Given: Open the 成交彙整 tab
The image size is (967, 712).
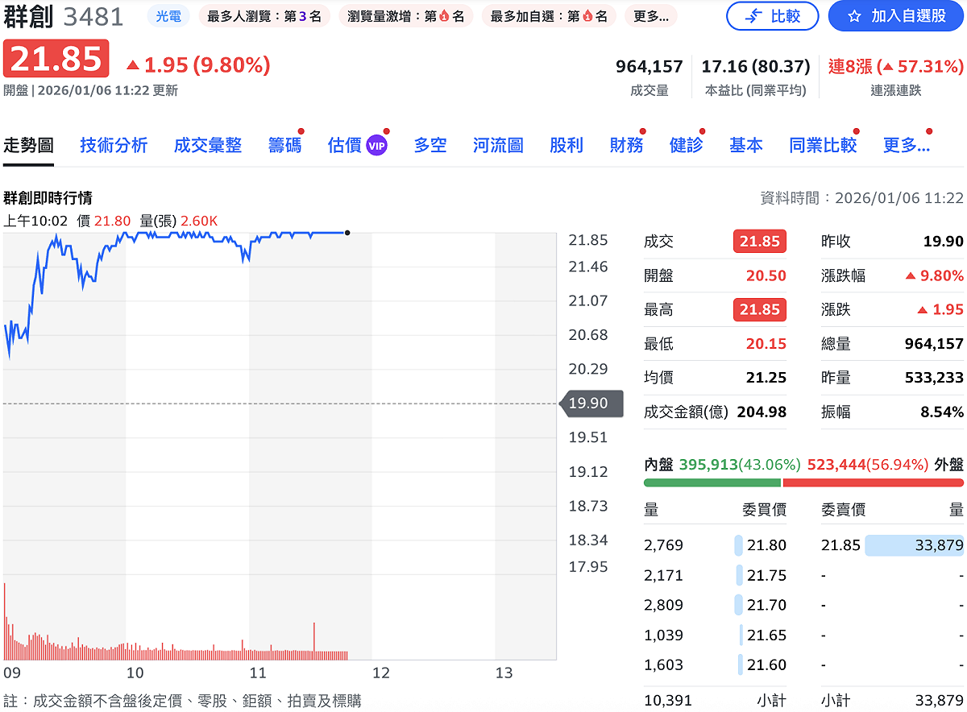Looking at the screenshot, I should coord(208,145).
